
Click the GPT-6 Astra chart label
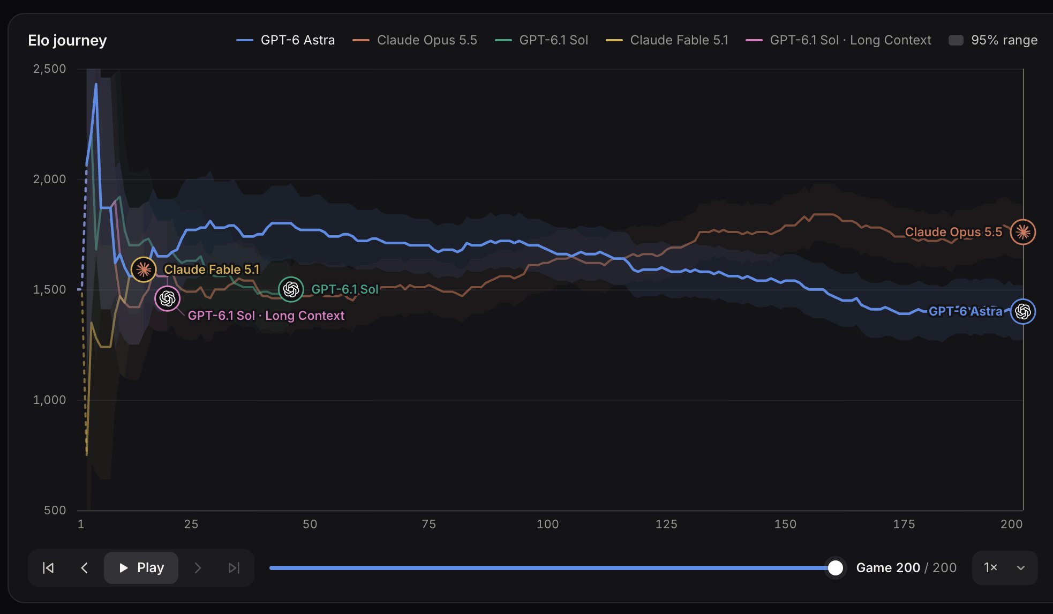pyautogui.click(x=965, y=311)
